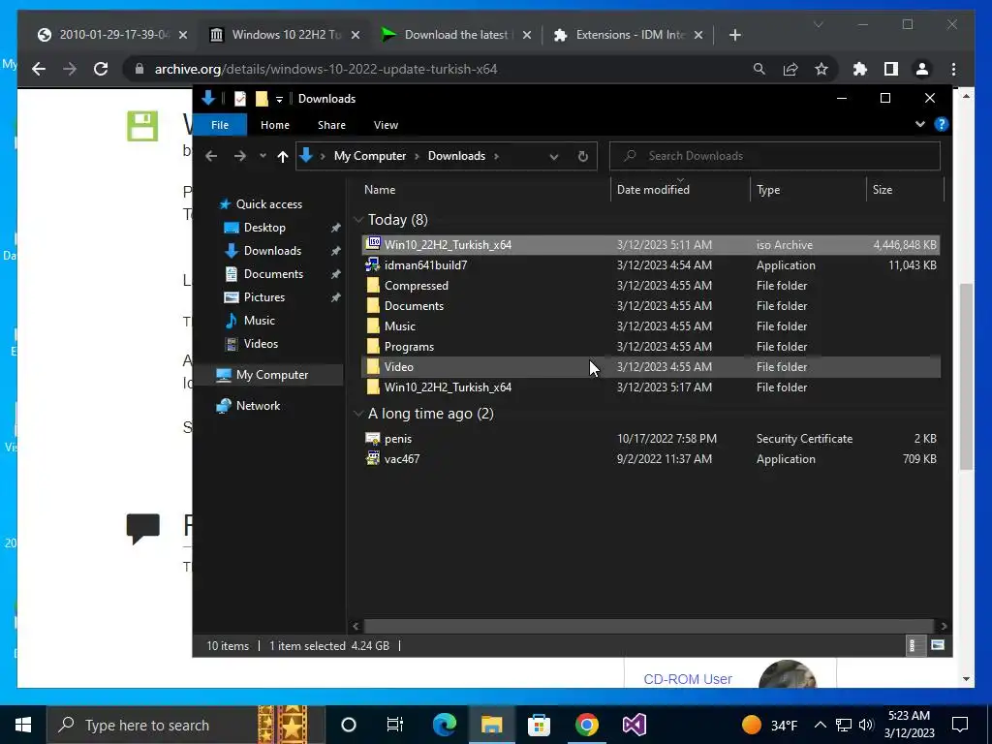992x744 pixels.
Task: Expand the ribbon with chevron
Action: (920, 125)
